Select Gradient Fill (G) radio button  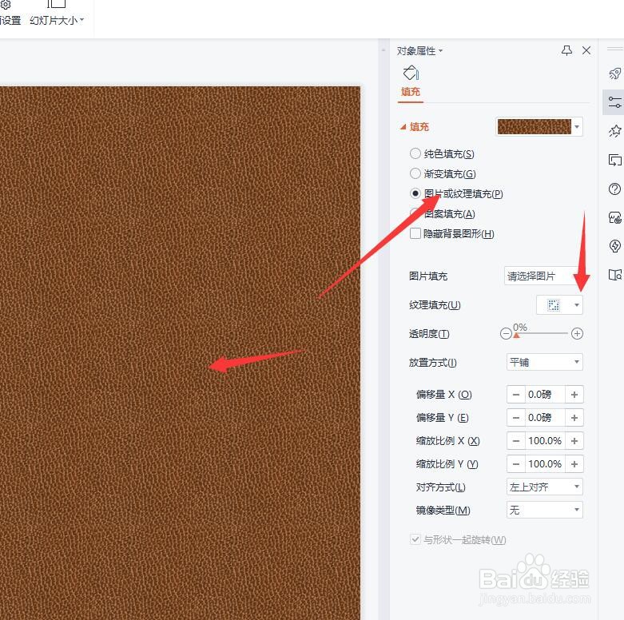pyautogui.click(x=415, y=173)
